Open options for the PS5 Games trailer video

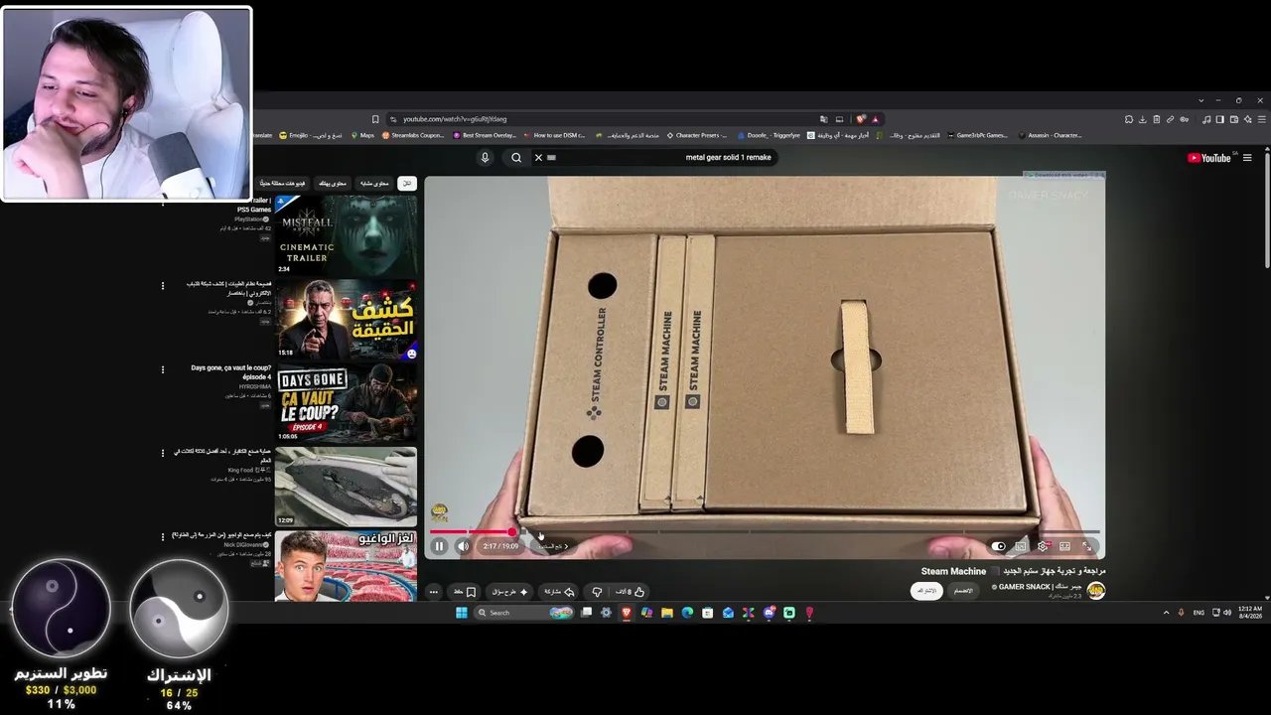pyautogui.click(x=163, y=203)
